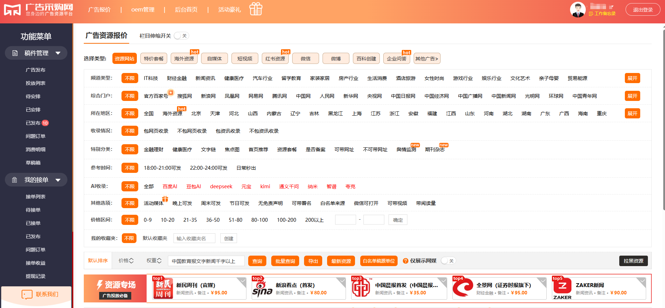Click the 稿件管理 document icon
Viewport: 665px width, 308px height.
click(x=15, y=53)
